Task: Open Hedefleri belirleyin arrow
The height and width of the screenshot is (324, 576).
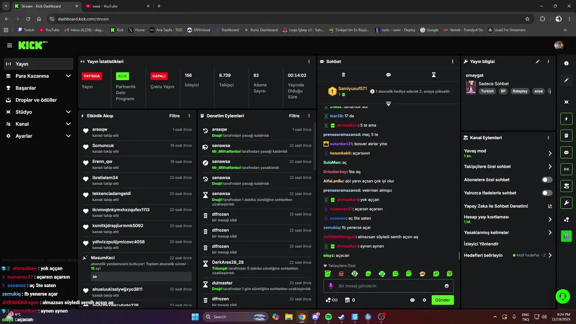Action: coord(550,255)
